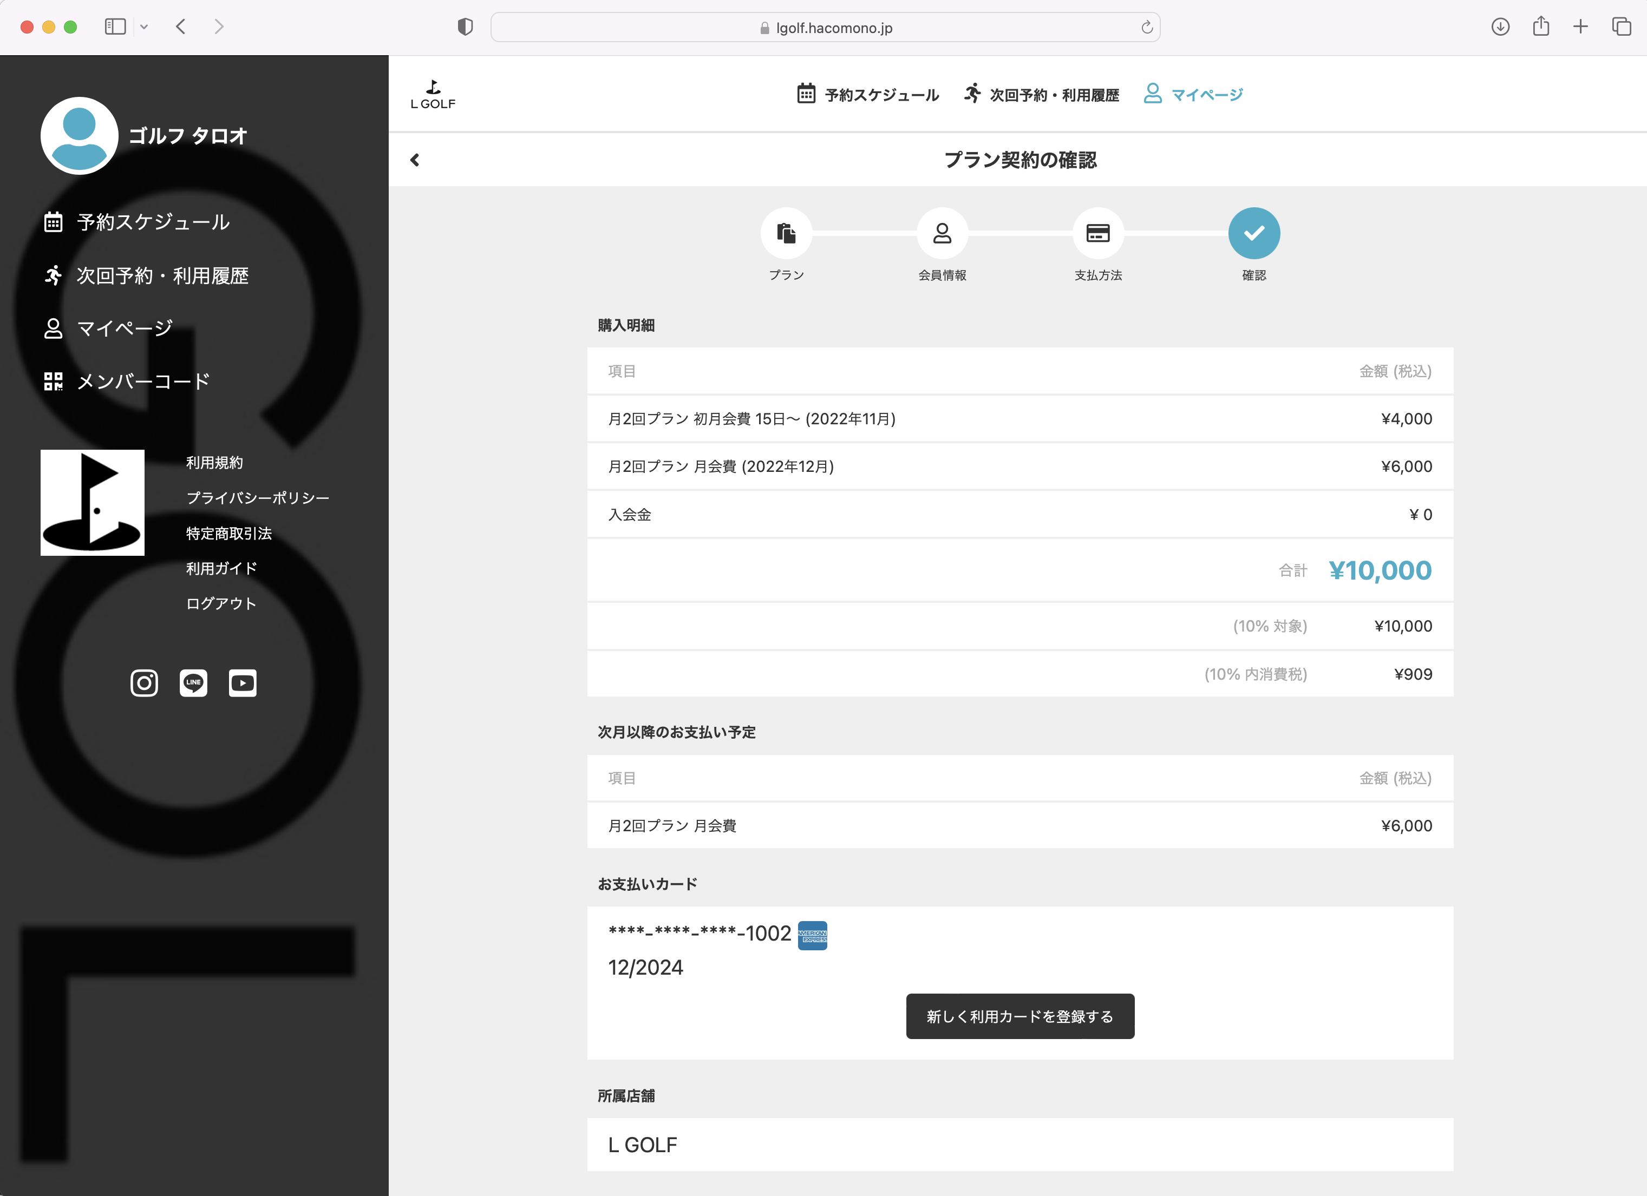Expand Safari sidebar dropdown chevron

pyautogui.click(x=144, y=27)
